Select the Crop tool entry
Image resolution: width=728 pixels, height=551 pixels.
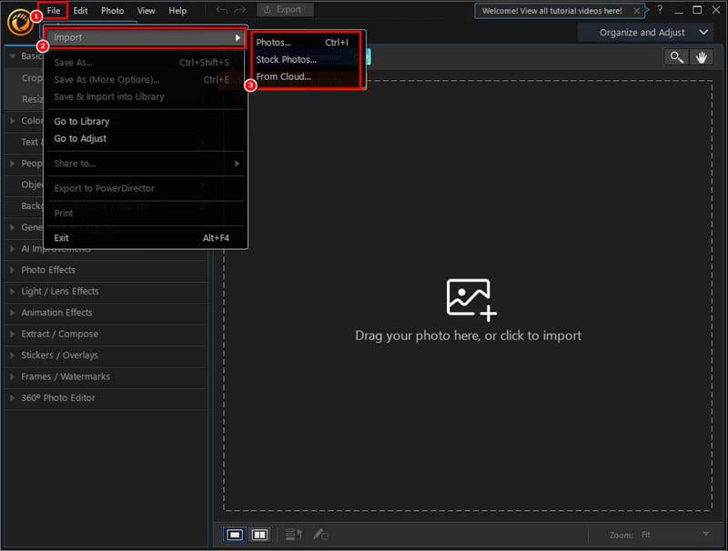[x=32, y=78]
